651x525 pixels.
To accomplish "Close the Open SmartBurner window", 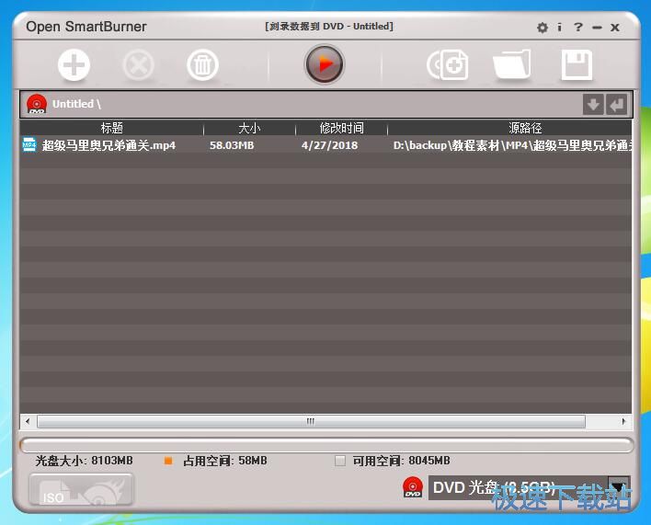I will pyautogui.click(x=615, y=28).
